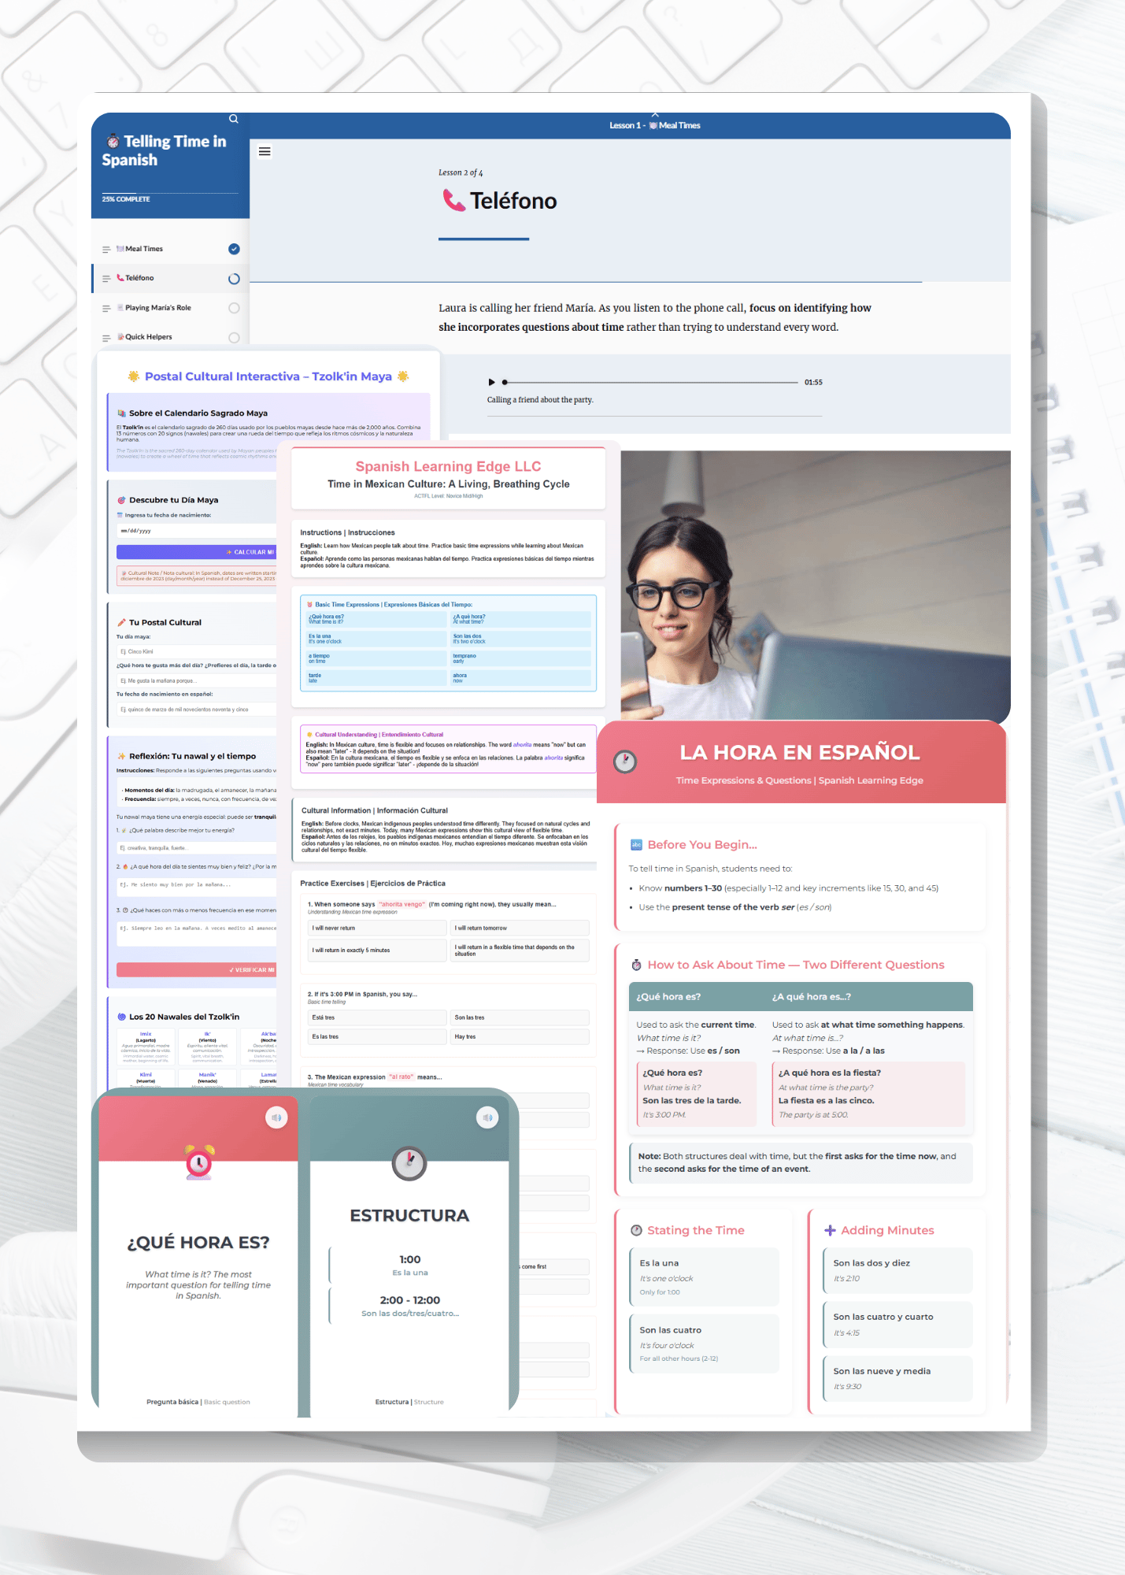The height and width of the screenshot is (1575, 1125).
Task: Open the search icon in course sidebar
Action: (x=234, y=119)
